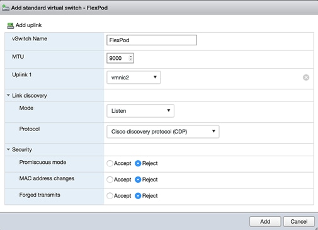Image resolution: width=318 pixels, height=230 pixels.
Task: Select Reject for Promiscuous mode
Action: point(138,163)
